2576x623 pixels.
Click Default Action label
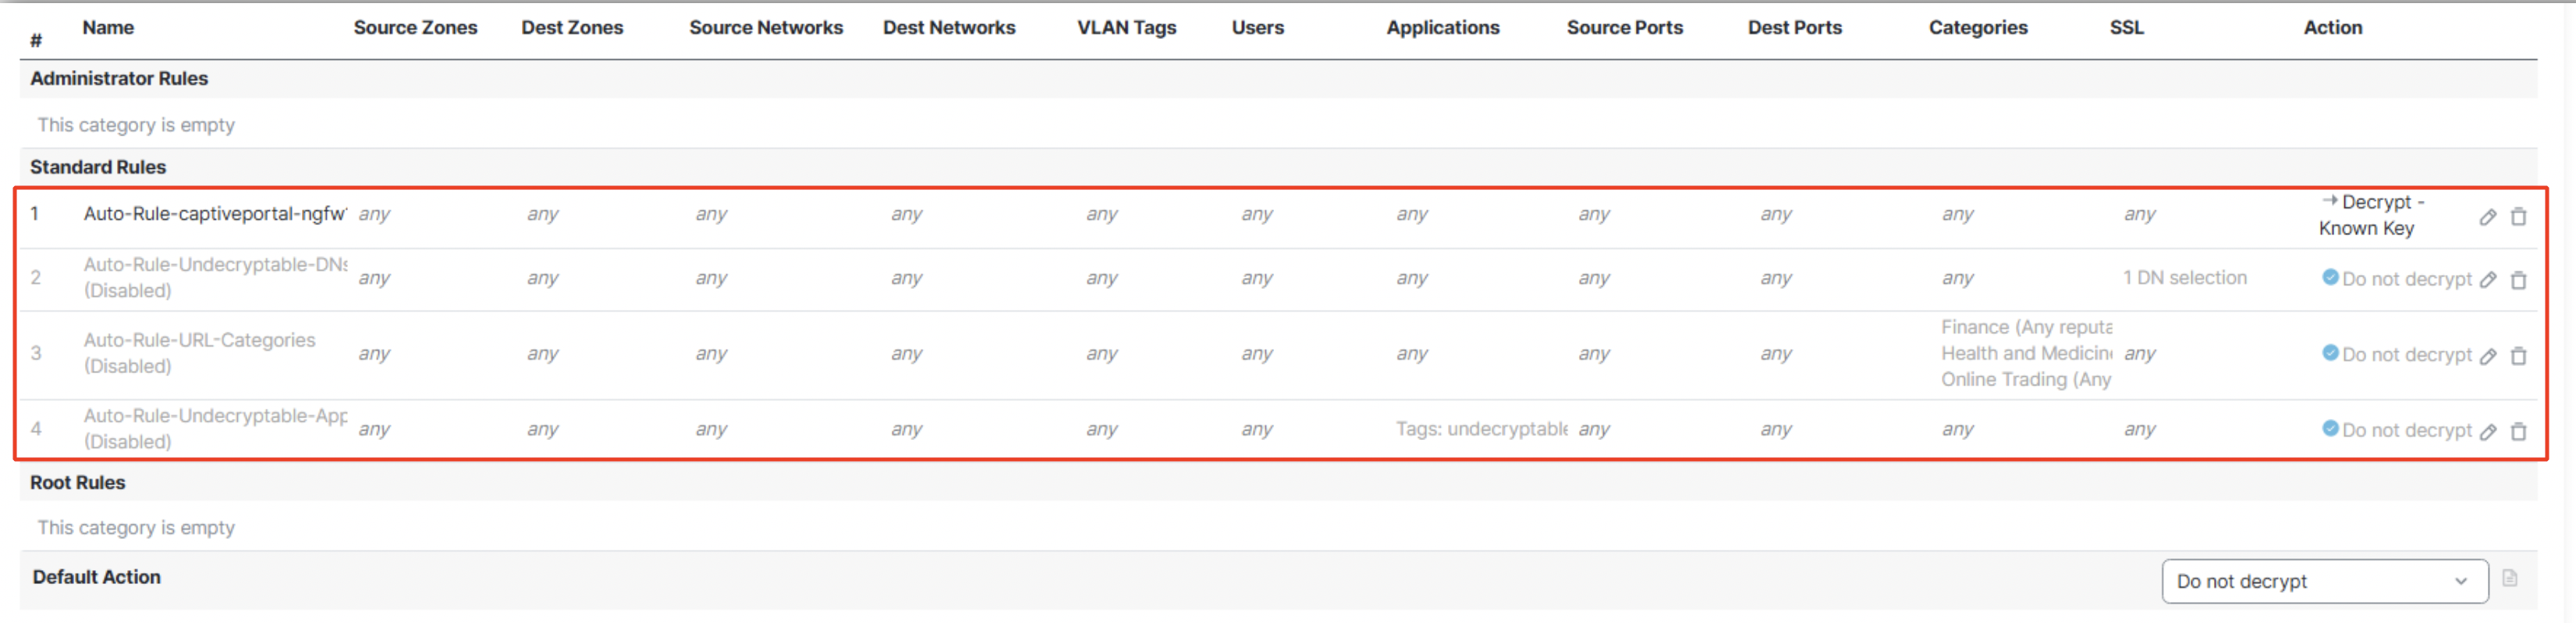coord(96,576)
